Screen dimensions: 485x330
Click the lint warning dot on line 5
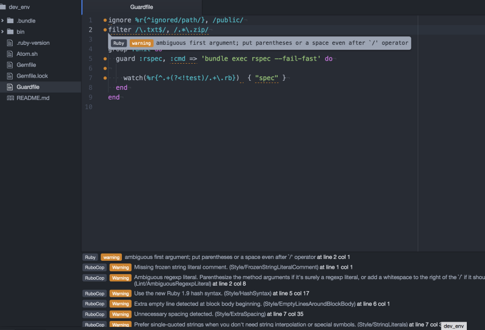(105, 58)
